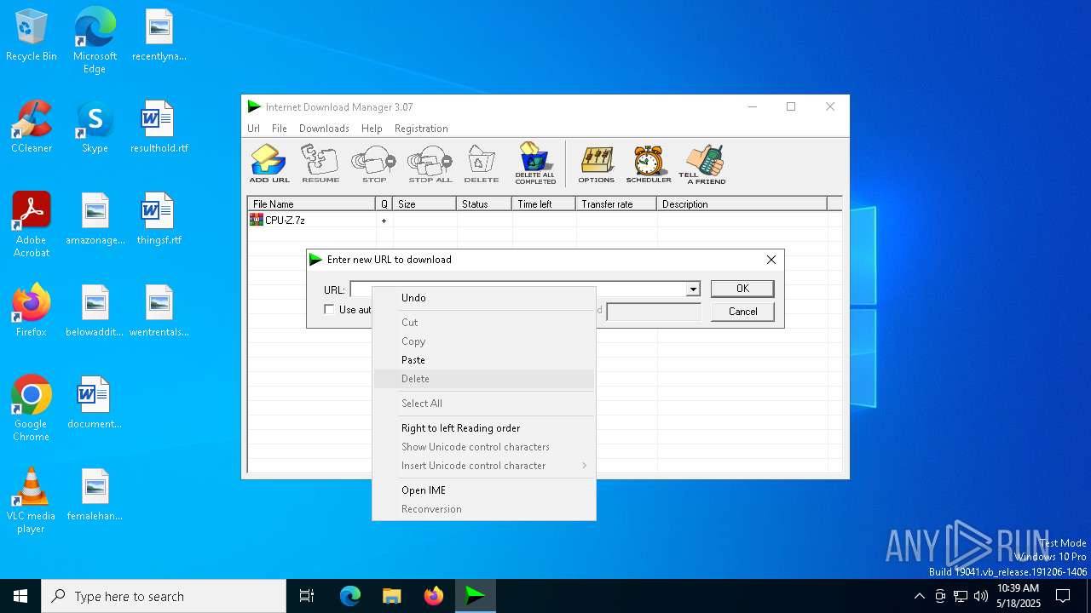The image size is (1091, 613).
Task: Open the File menu
Action: click(280, 129)
